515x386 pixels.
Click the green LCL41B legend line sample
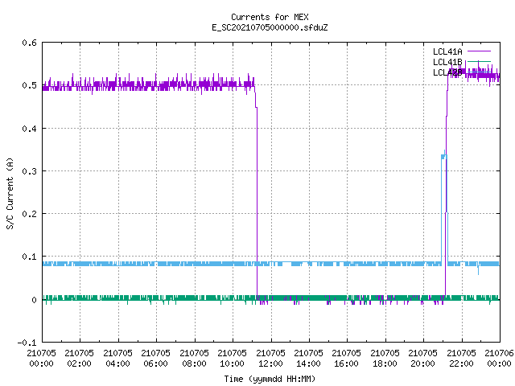[479, 62]
